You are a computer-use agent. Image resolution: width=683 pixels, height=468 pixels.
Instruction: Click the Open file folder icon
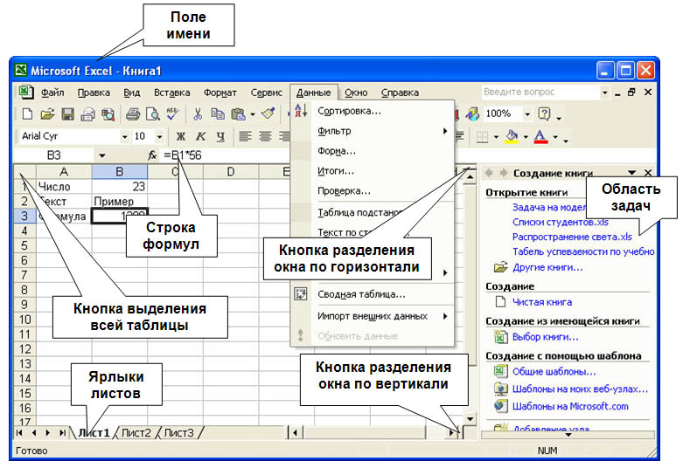point(47,114)
